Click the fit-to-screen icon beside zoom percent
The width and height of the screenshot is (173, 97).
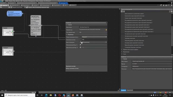coord(6,91)
